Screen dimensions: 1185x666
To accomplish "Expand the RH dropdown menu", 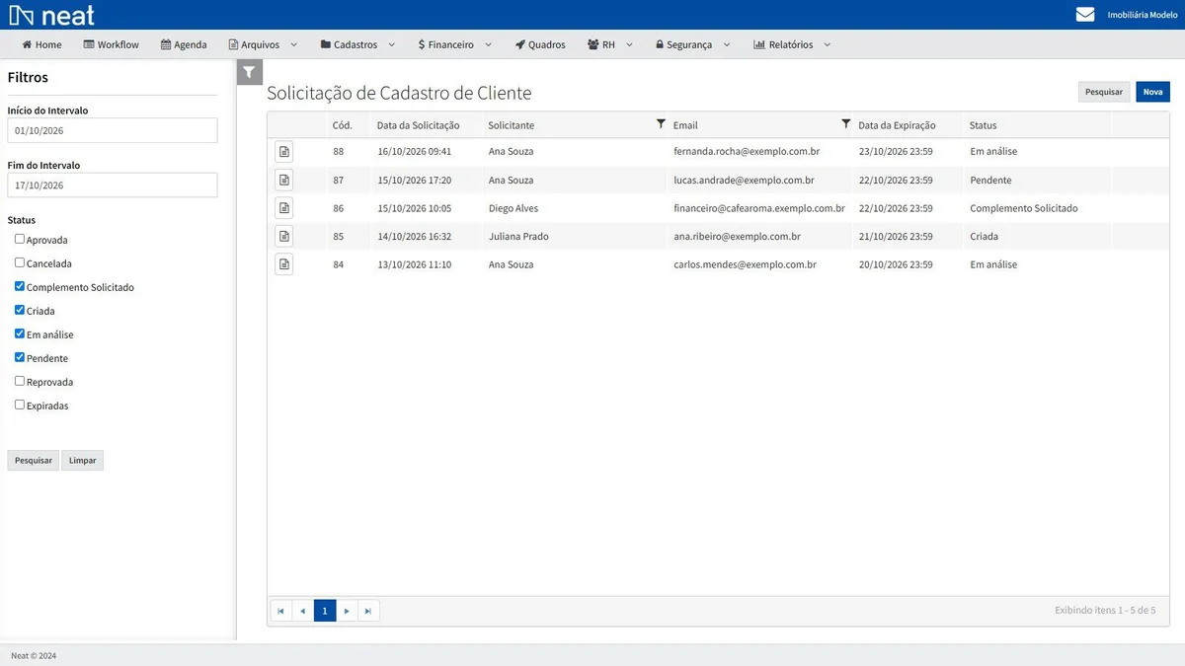I will point(609,44).
